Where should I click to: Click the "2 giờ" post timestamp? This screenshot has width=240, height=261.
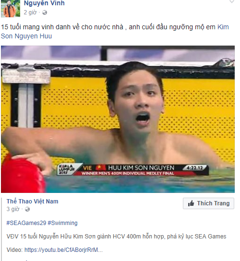pyautogui.click(x=30, y=12)
